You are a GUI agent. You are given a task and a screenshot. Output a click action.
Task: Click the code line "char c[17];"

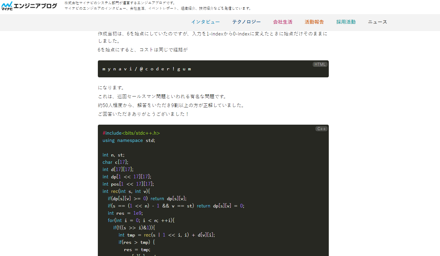click(x=115, y=162)
